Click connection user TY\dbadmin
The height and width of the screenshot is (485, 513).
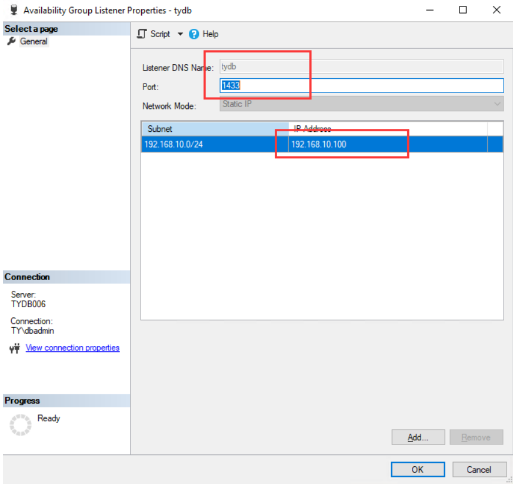32,331
